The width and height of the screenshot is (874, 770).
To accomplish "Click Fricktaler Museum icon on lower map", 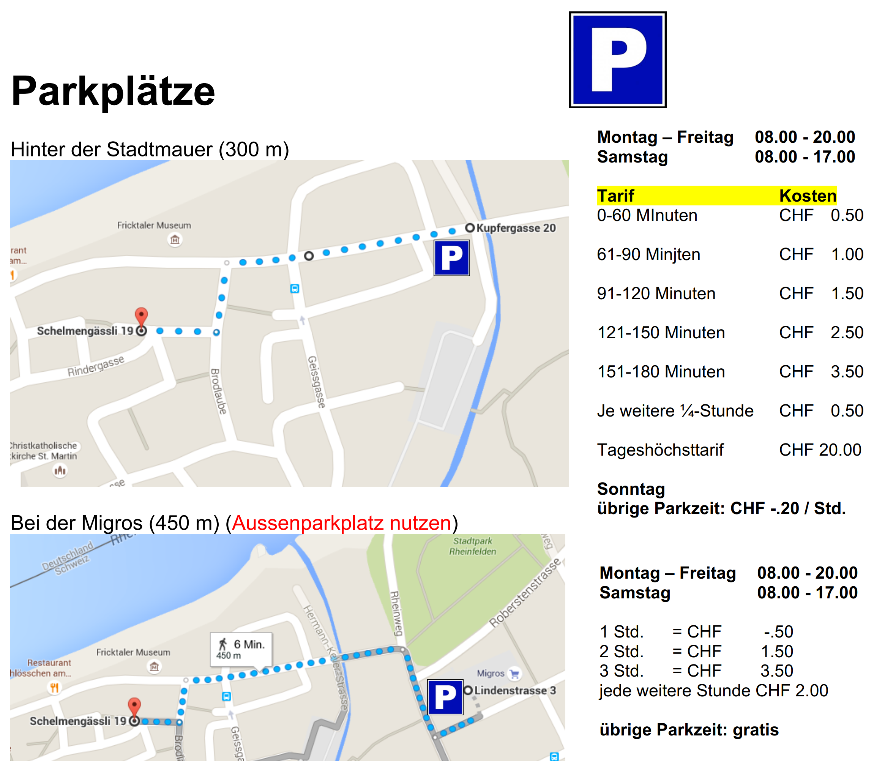I will point(155,666).
